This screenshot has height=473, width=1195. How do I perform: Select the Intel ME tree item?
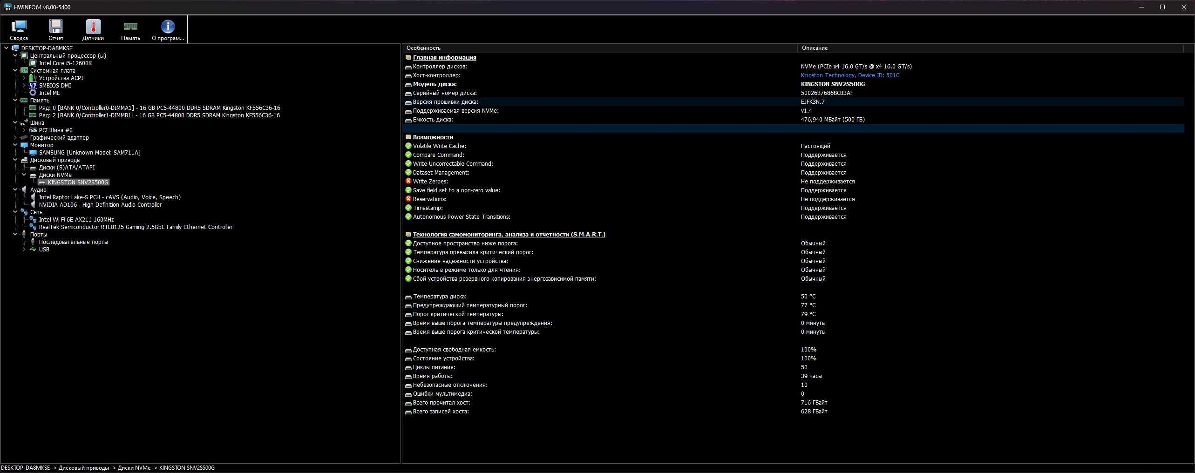coord(49,93)
